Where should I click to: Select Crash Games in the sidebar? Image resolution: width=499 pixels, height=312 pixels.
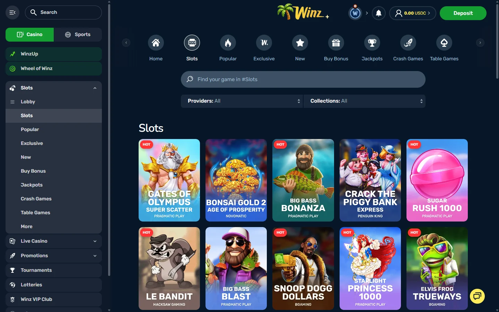coord(54,199)
